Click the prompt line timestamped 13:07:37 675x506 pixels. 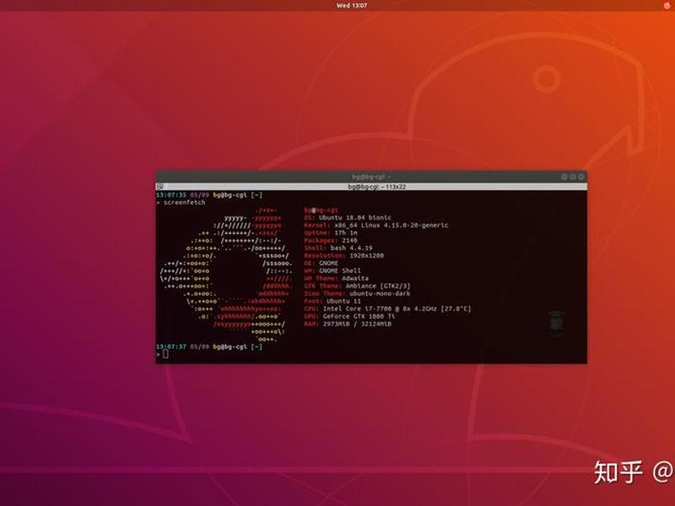(208, 347)
